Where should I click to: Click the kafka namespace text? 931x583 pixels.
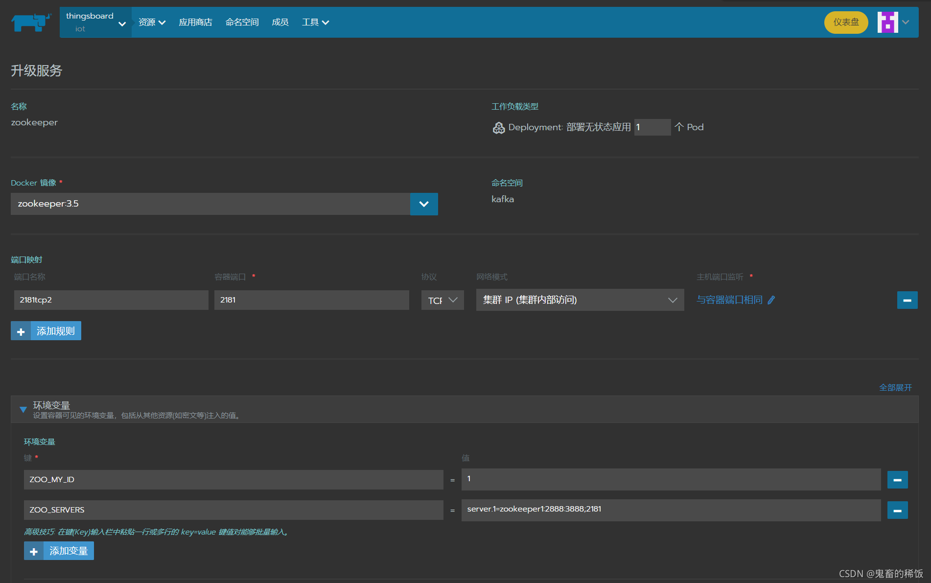[503, 199]
